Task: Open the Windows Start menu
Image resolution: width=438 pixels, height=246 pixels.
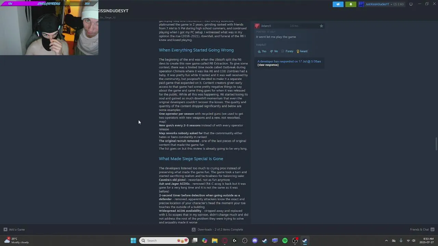Action: [x=133, y=241]
